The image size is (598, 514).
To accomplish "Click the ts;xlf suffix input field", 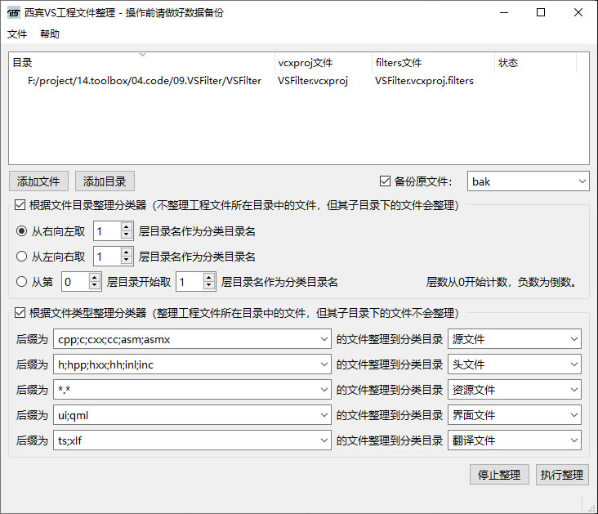I will pos(184,440).
